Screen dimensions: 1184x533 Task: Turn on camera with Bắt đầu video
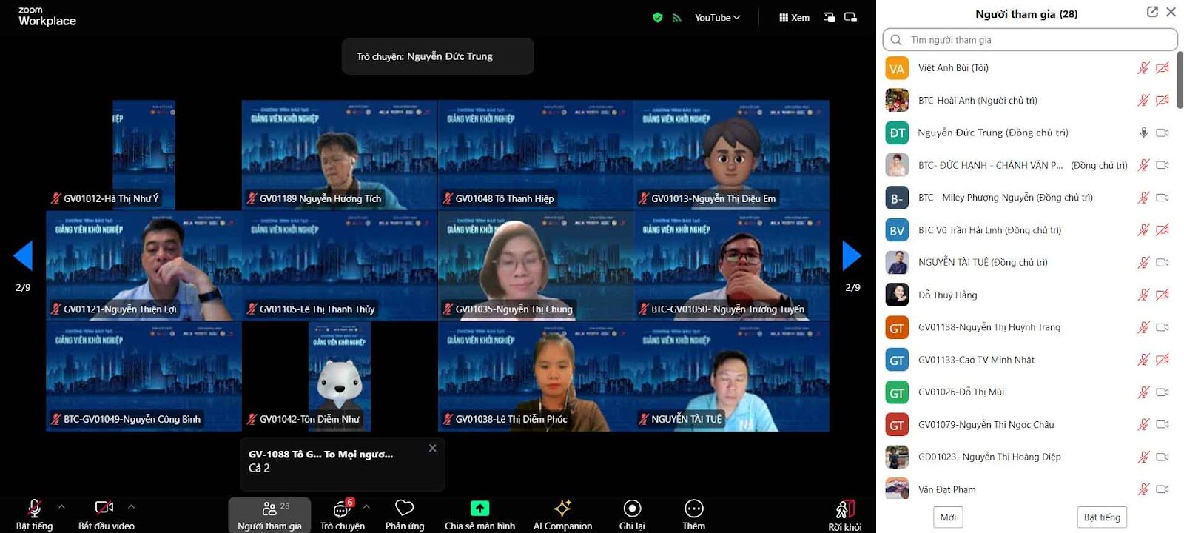click(x=104, y=509)
